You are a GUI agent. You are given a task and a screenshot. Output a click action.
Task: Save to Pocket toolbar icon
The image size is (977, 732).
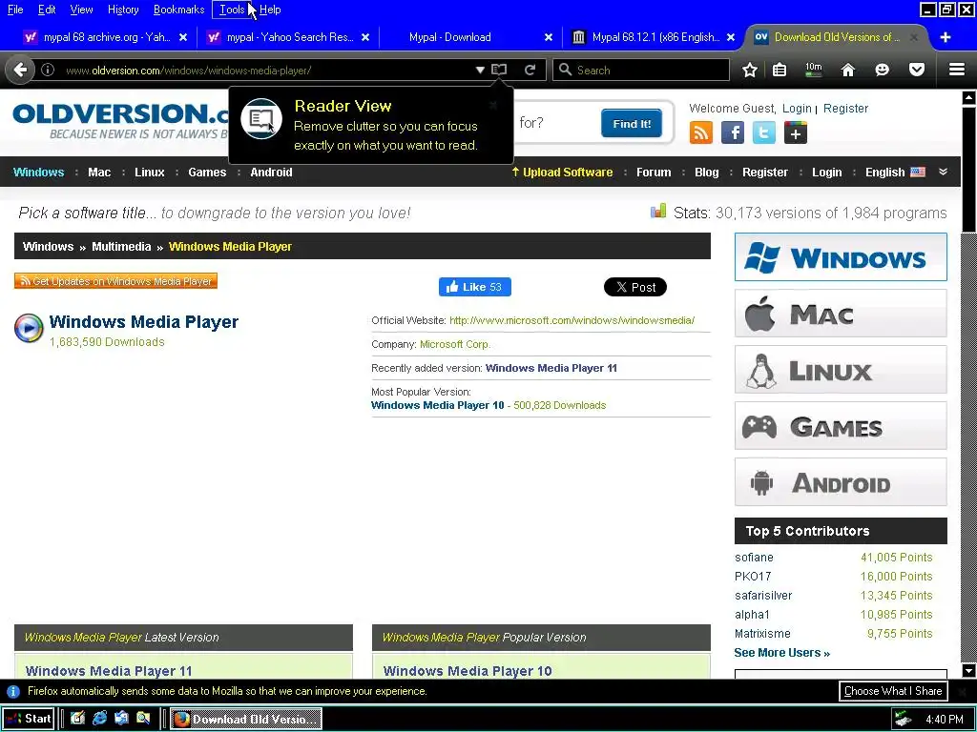click(917, 70)
